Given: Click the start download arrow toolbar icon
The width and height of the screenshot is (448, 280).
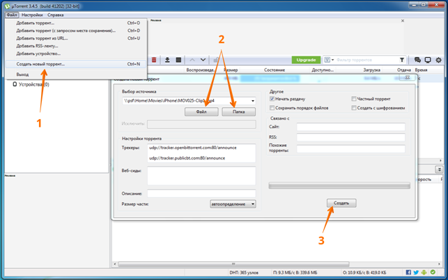Looking at the screenshot, I should [x=167, y=60].
